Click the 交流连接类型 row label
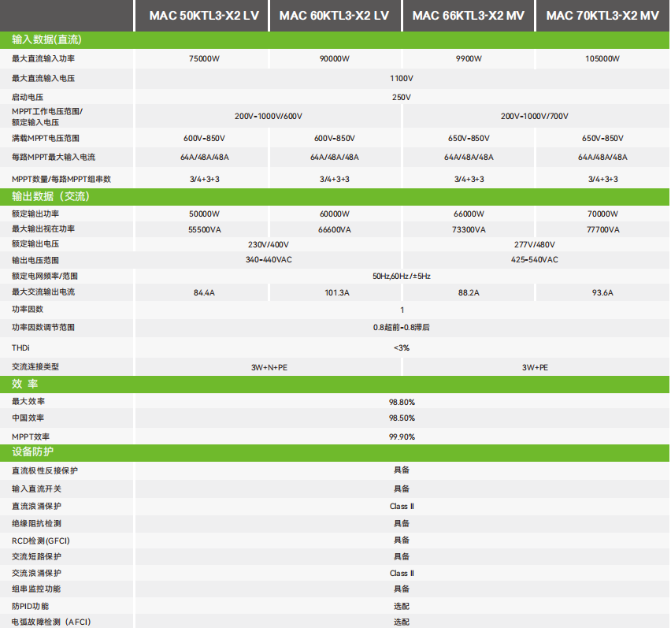The image size is (671, 628). pos(35,367)
